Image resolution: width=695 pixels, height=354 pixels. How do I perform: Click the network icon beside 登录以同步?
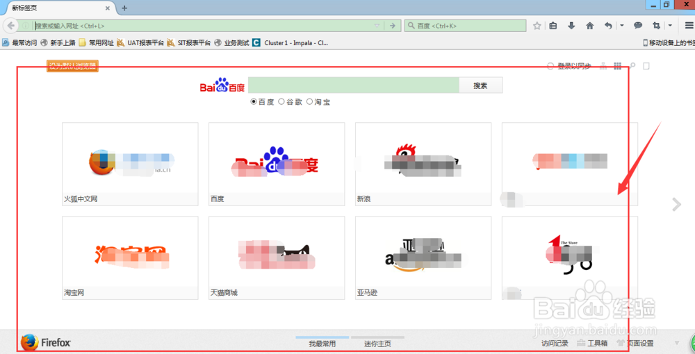coord(603,67)
